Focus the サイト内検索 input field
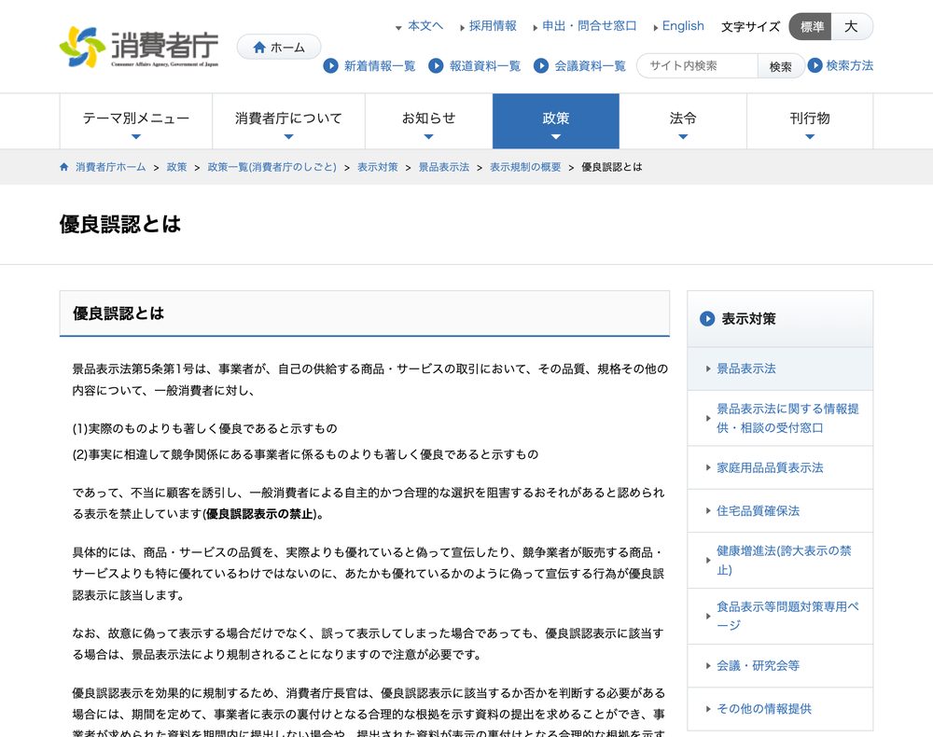The width and height of the screenshot is (933, 737). [697, 66]
